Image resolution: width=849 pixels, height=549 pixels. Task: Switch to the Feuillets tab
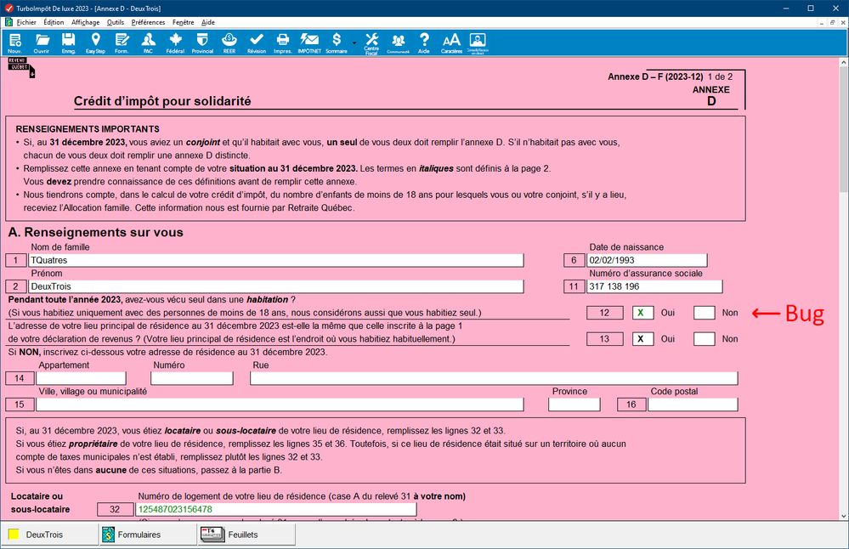(246, 535)
